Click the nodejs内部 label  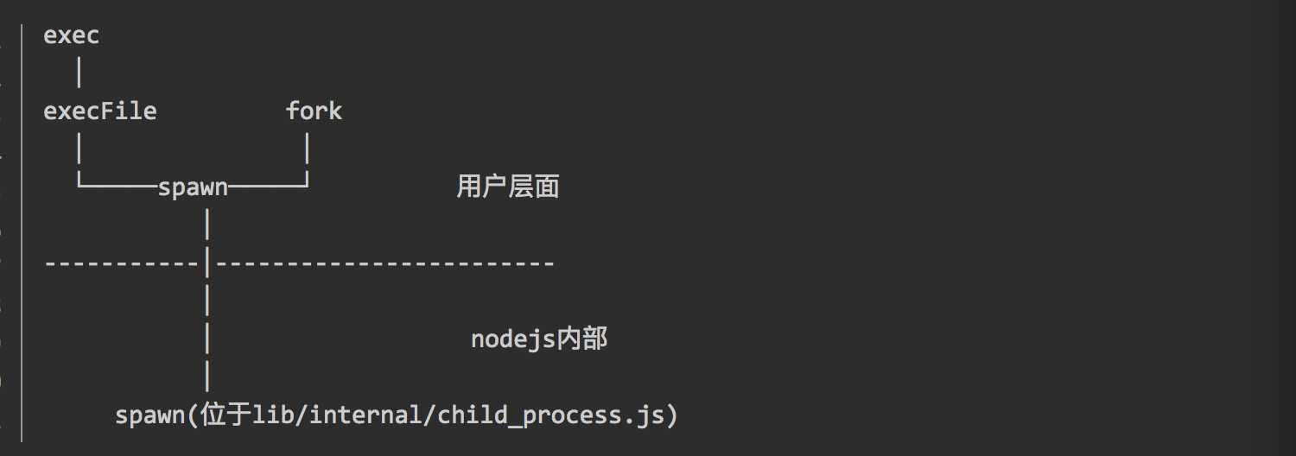(x=539, y=339)
